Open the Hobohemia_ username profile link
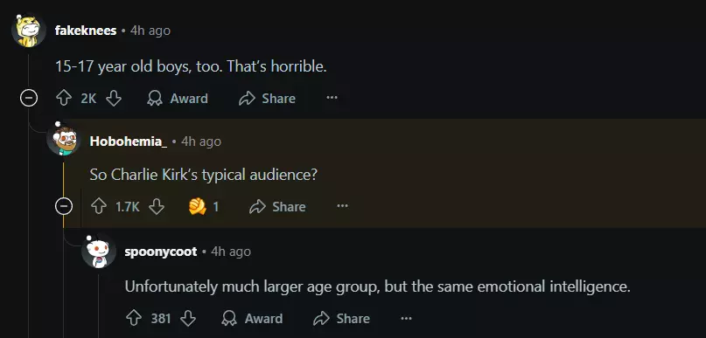The height and width of the screenshot is (338, 706). tap(129, 141)
